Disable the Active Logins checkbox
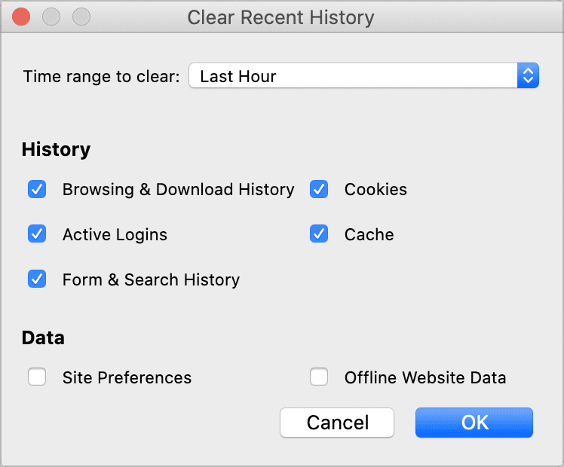This screenshot has height=467, width=564. (x=37, y=234)
